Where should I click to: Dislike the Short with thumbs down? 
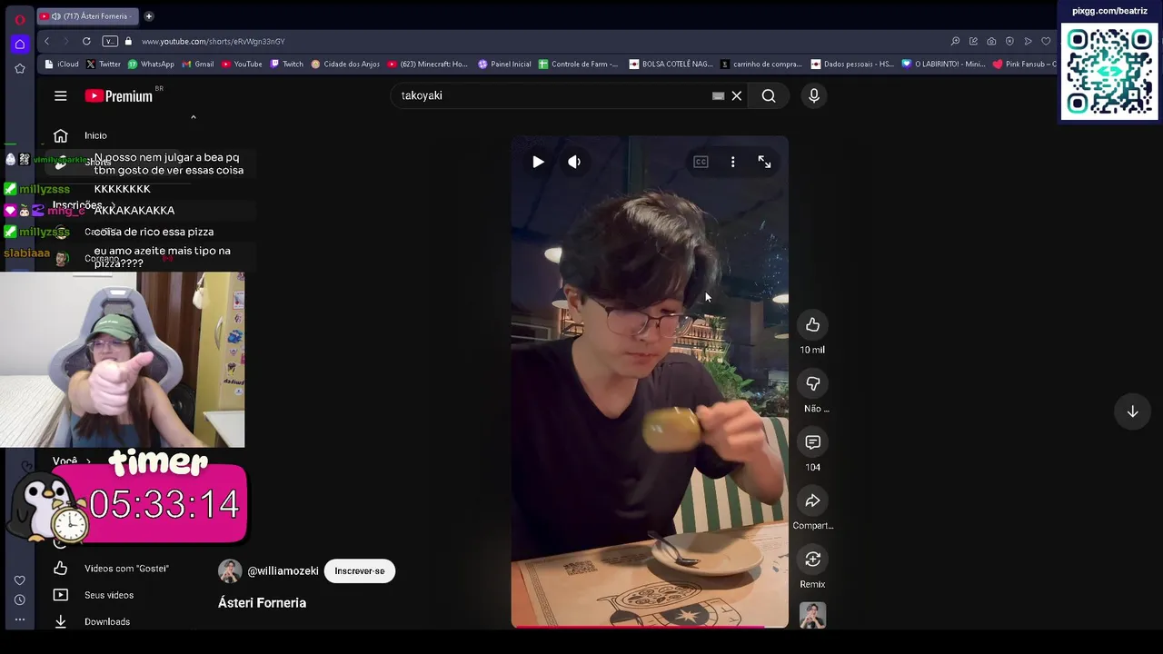[x=812, y=384]
